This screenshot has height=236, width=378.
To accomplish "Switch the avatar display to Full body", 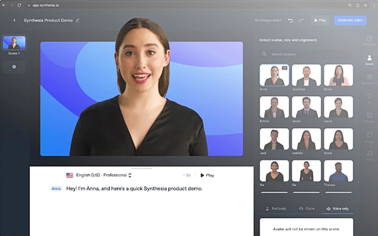I will (276, 209).
